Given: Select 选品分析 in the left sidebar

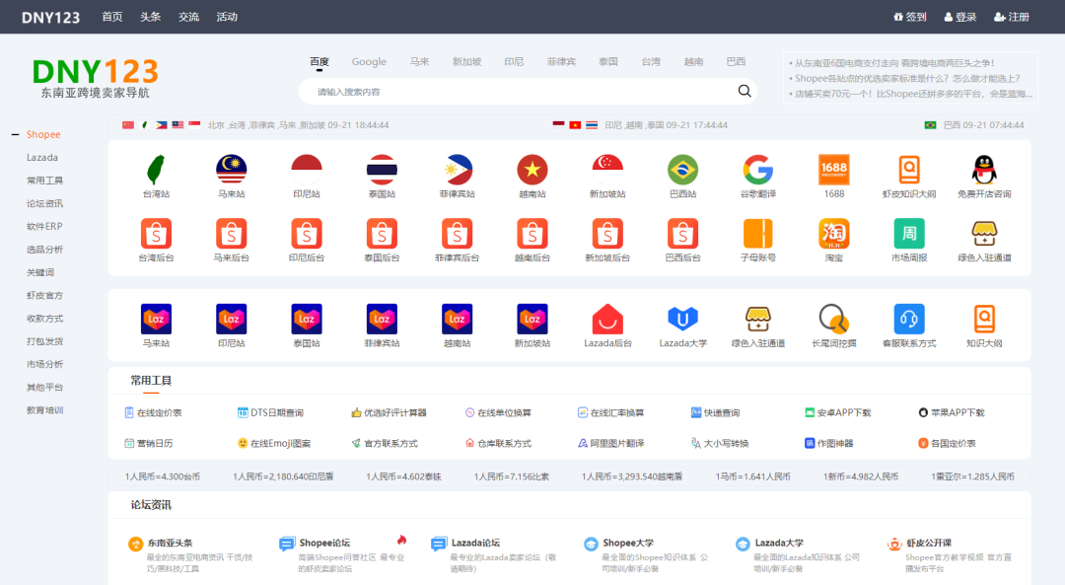Looking at the screenshot, I should (x=44, y=250).
